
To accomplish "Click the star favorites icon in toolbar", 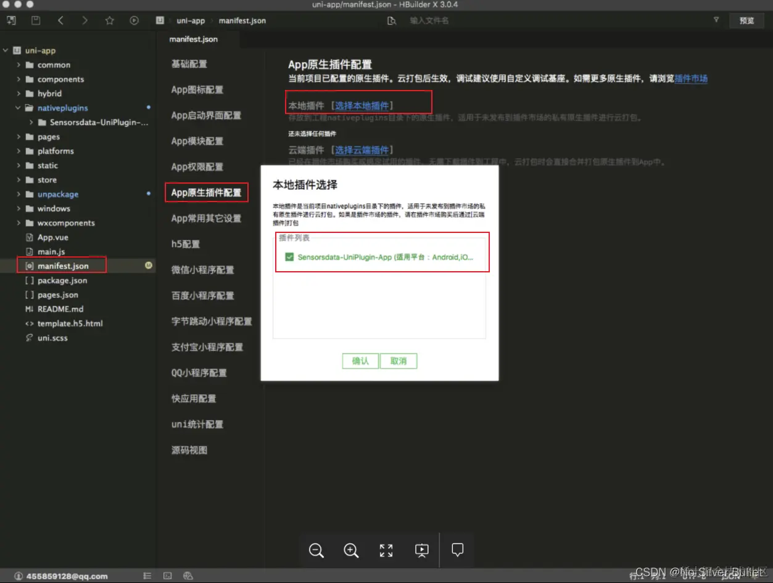I will tap(109, 20).
